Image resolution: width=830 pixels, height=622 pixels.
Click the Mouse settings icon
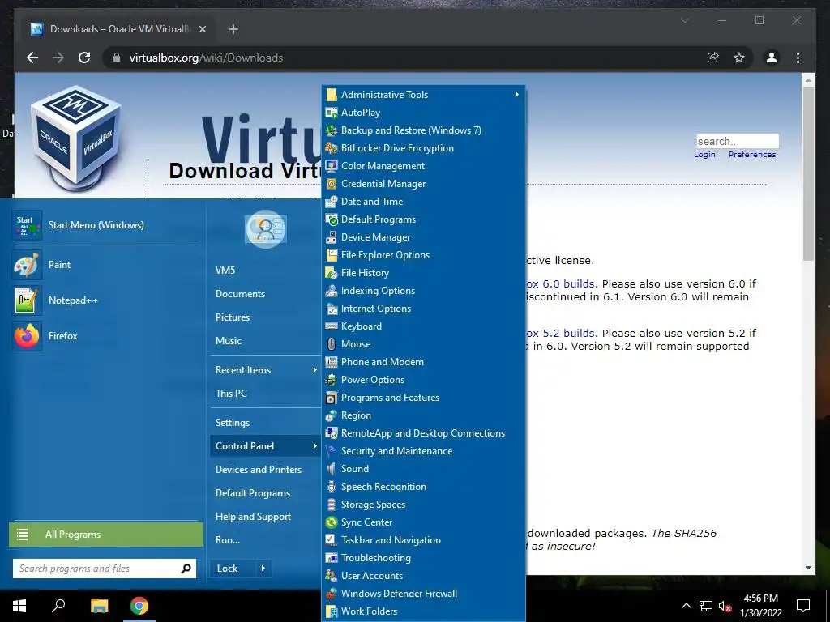click(x=332, y=343)
